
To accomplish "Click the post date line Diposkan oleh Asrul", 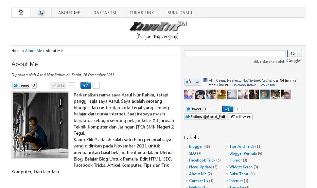I will pos(63,75).
